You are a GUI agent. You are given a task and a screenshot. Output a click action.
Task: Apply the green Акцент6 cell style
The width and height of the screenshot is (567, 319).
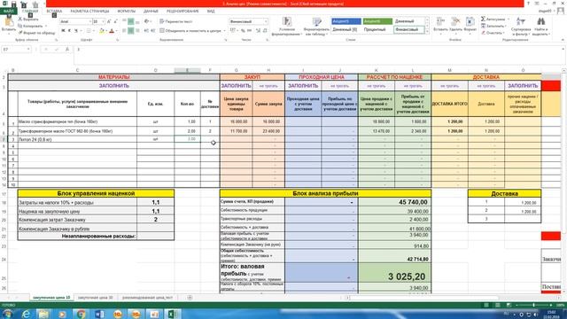377,21
